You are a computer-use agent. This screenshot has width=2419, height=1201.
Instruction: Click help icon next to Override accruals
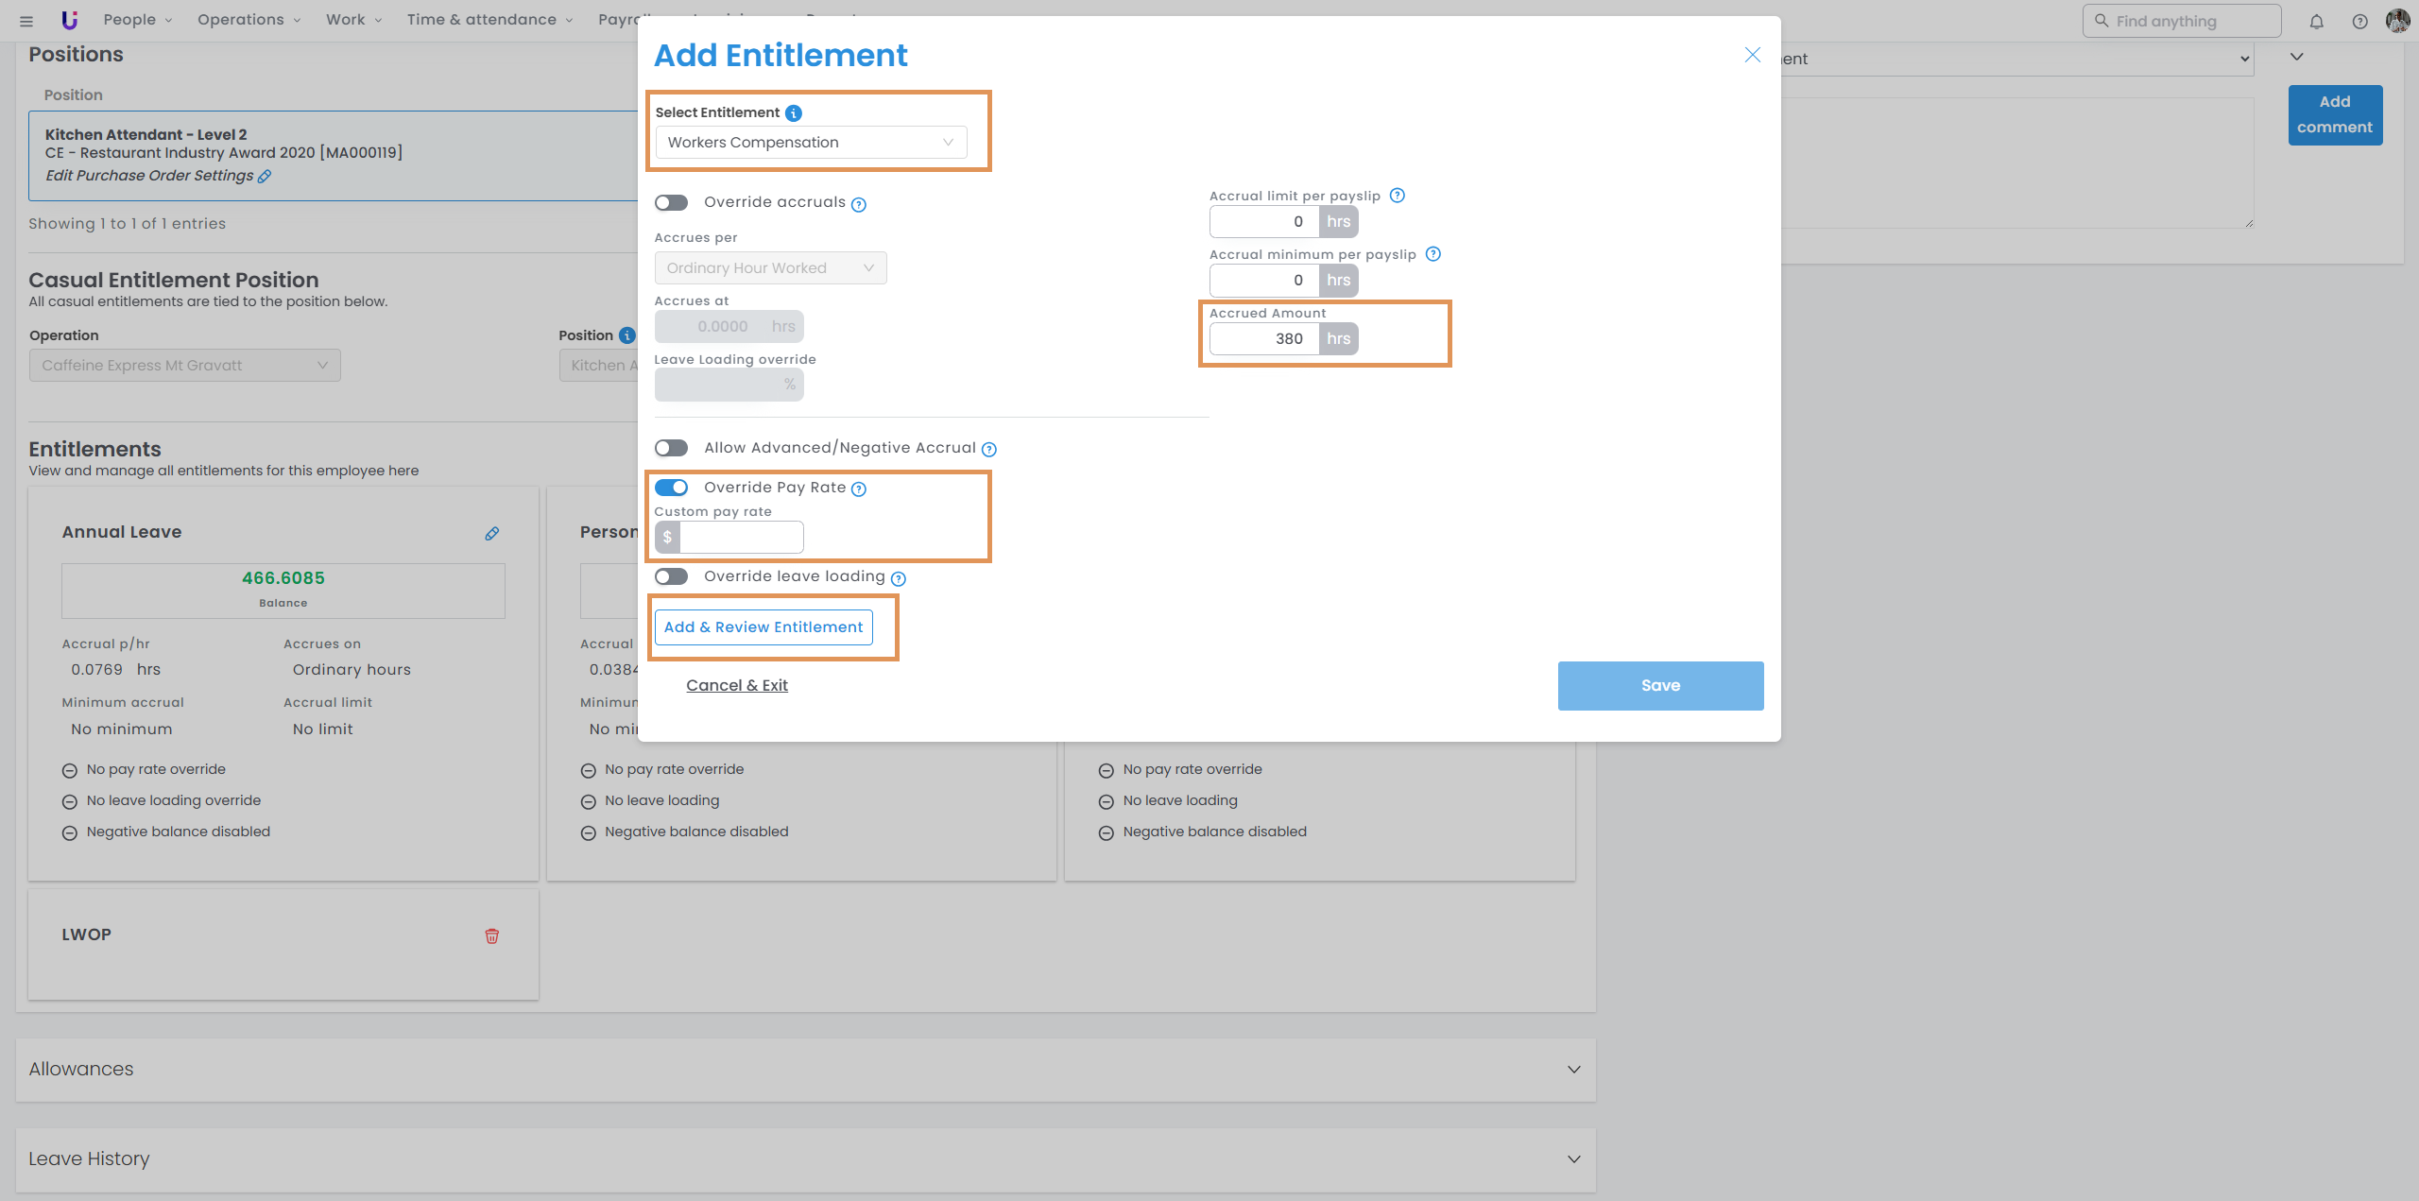coord(858,205)
